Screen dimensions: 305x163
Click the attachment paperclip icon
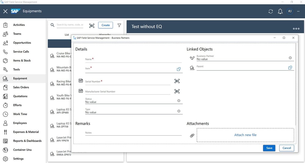192,135
